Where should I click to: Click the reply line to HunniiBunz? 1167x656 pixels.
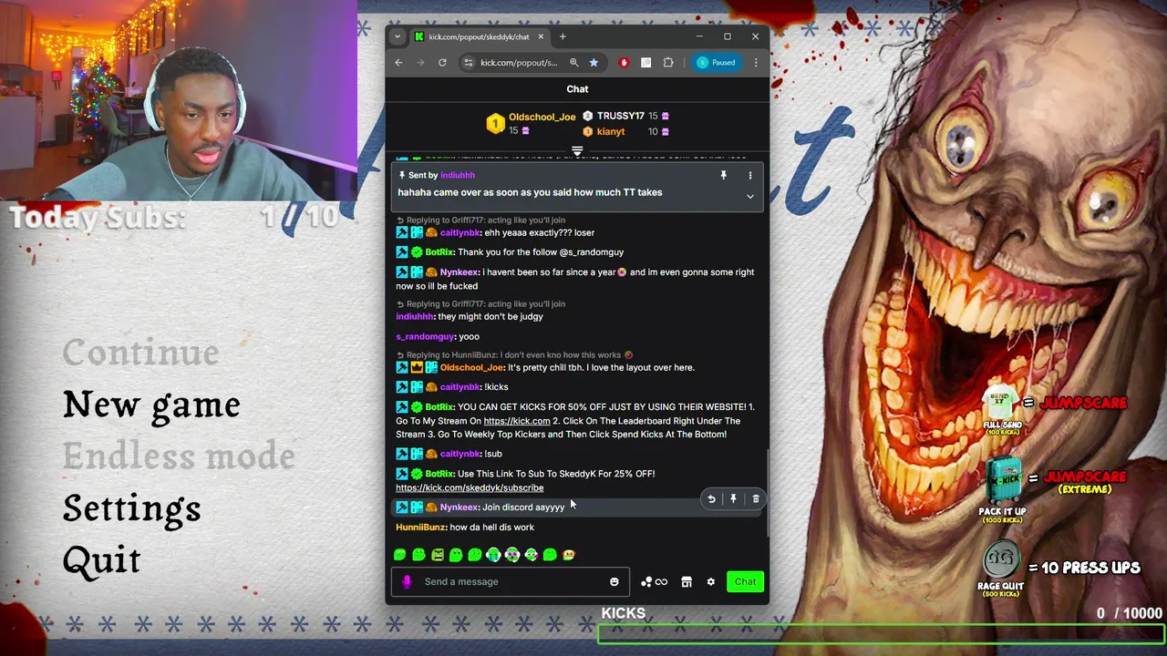click(513, 354)
